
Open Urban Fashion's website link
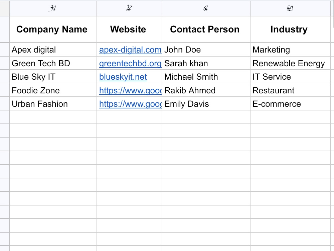click(x=130, y=104)
